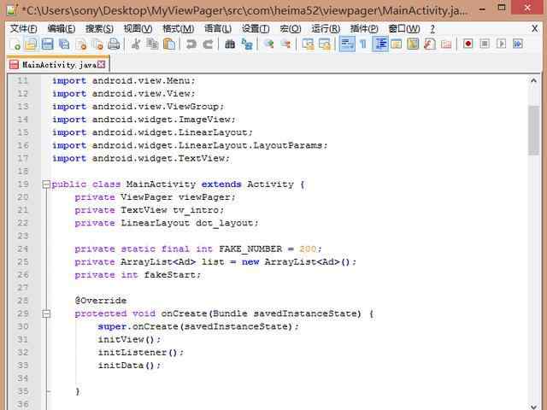Viewport: 547px width, 410px height.
Task: Run the macro multiple times icon
Action: click(x=518, y=44)
